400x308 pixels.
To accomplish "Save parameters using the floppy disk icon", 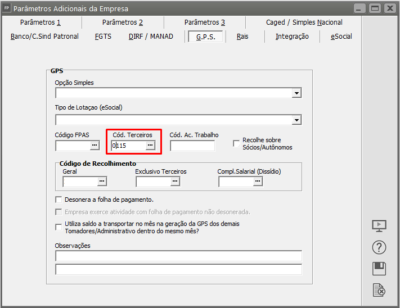I will (380, 269).
